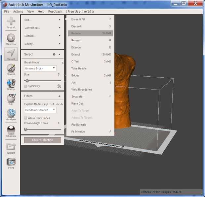Collapse the Filters panel
205x197 pixels.
(60, 96)
